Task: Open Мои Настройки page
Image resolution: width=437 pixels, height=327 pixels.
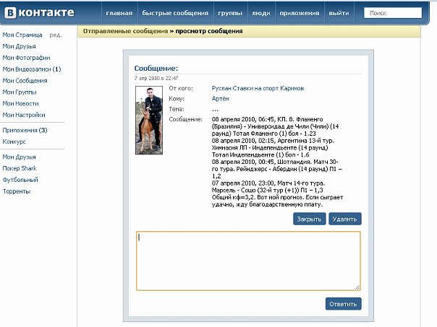Action: click(24, 115)
